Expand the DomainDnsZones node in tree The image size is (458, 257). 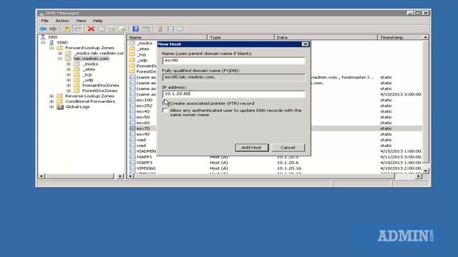pyautogui.click(x=69, y=86)
